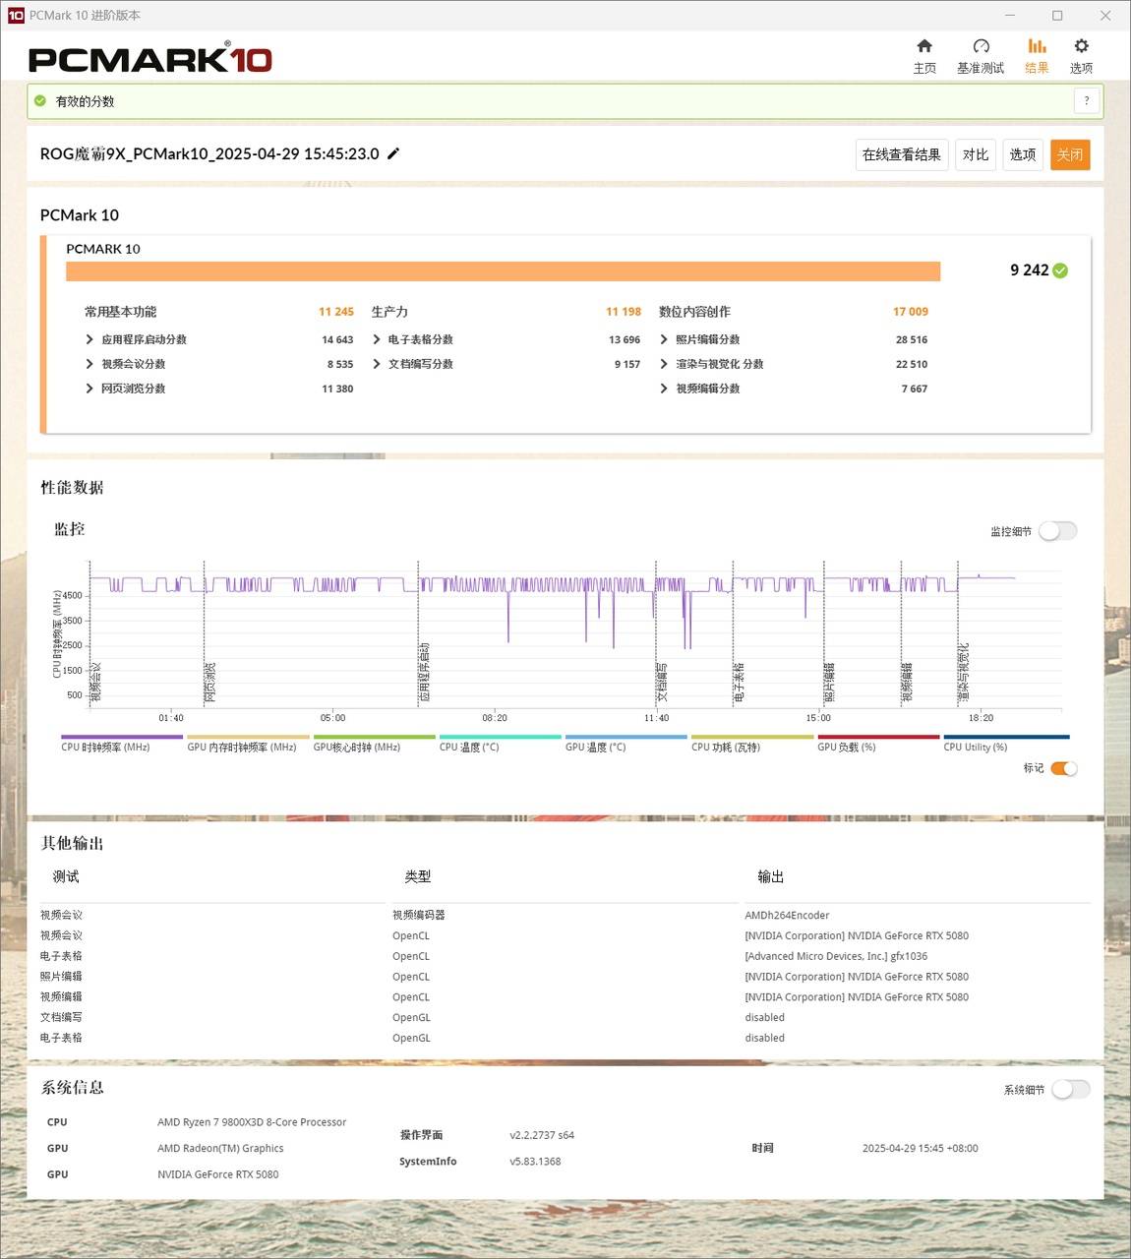Click the 类型 column header
Screen dimensions: 1131x1259
point(417,876)
